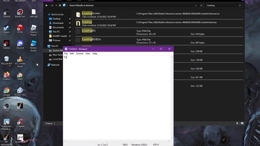Switch Explorer to large icons view

(242, 123)
